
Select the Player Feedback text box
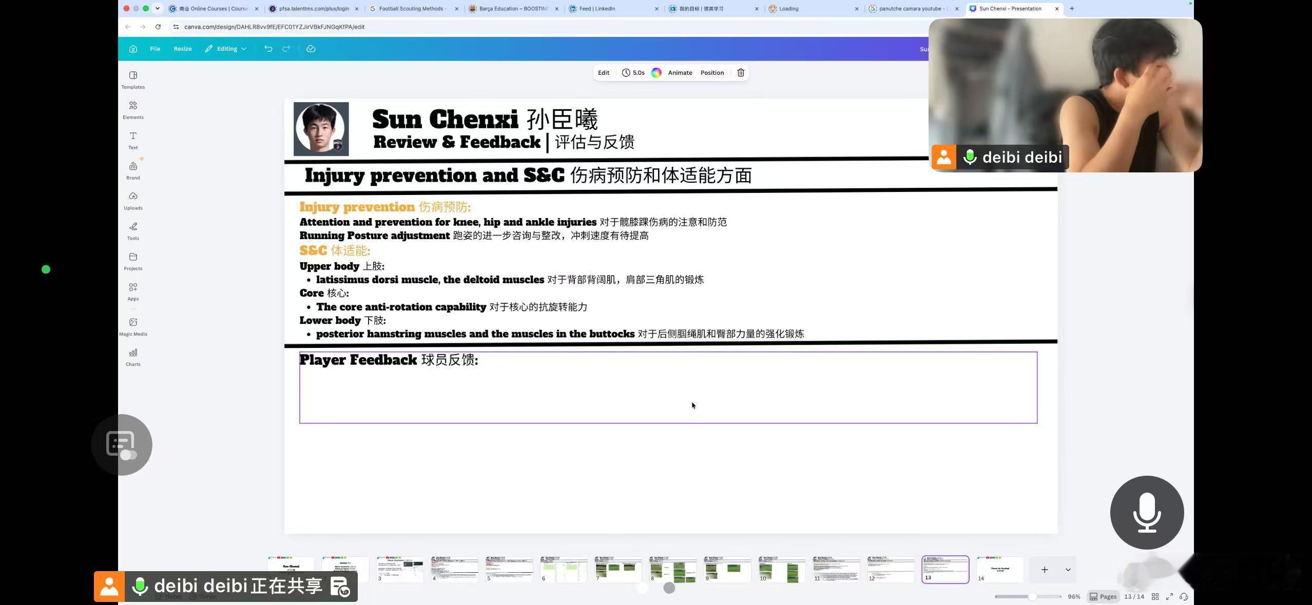[x=668, y=387]
